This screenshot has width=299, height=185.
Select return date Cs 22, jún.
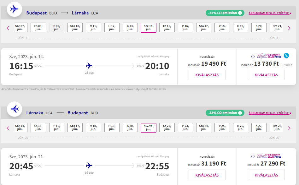(x=167, y=128)
